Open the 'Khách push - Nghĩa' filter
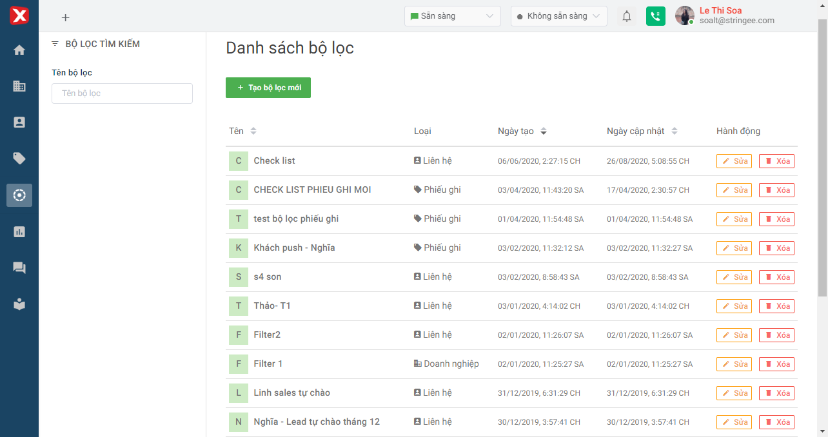This screenshot has height=437, width=828. (294, 248)
